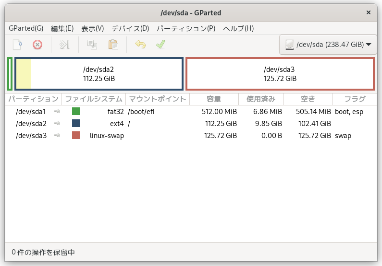Screen dimensions: 382x266
Task: Click the ファイルシステム column header
Action: 94,99
